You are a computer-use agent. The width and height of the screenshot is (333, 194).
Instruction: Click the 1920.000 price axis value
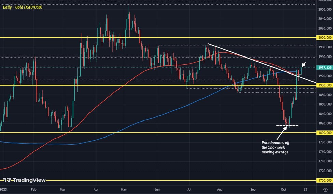point(325,76)
